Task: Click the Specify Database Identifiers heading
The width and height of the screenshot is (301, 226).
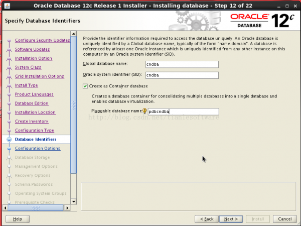Action: point(43,21)
